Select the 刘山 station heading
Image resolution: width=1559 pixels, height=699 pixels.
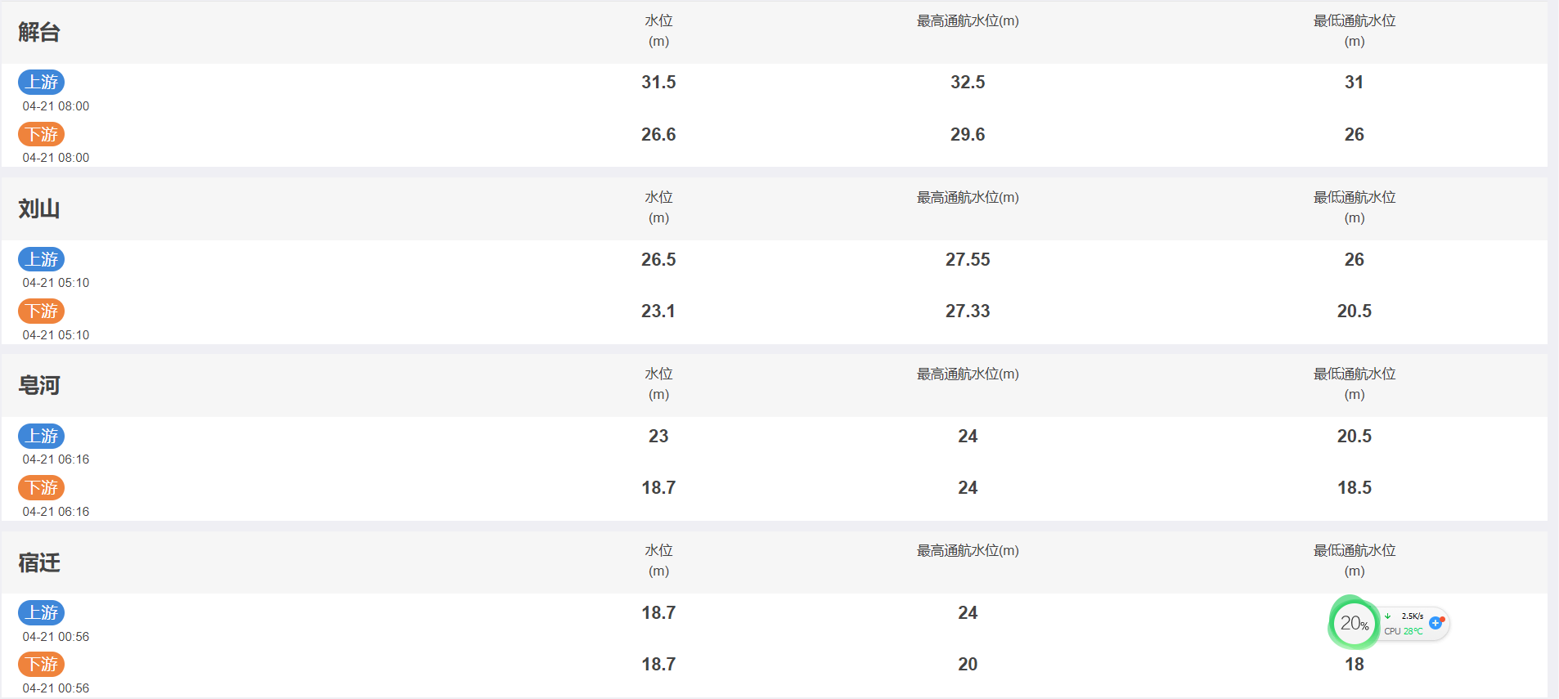pos(39,208)
